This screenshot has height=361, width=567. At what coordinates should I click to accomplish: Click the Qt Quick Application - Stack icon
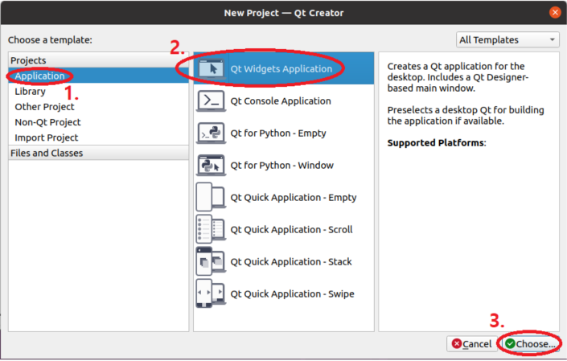[x=212, y=261]
